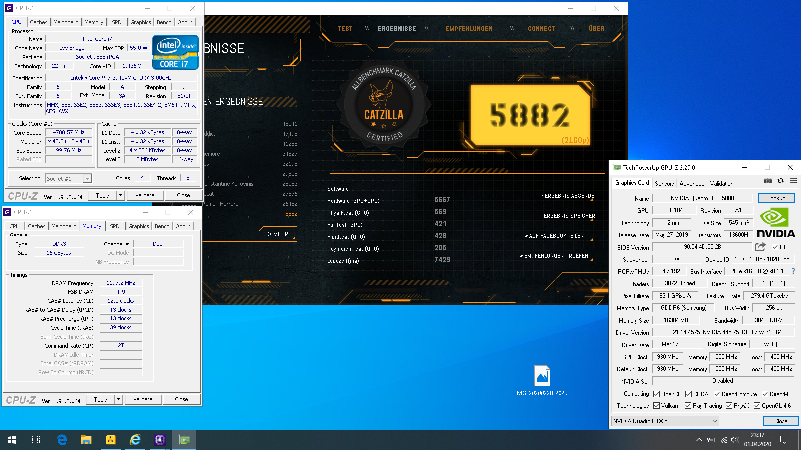Click AUF FACEBOOK TEILEN button
The height and width of the screenshot is (450, 801).
coord(554,236)
